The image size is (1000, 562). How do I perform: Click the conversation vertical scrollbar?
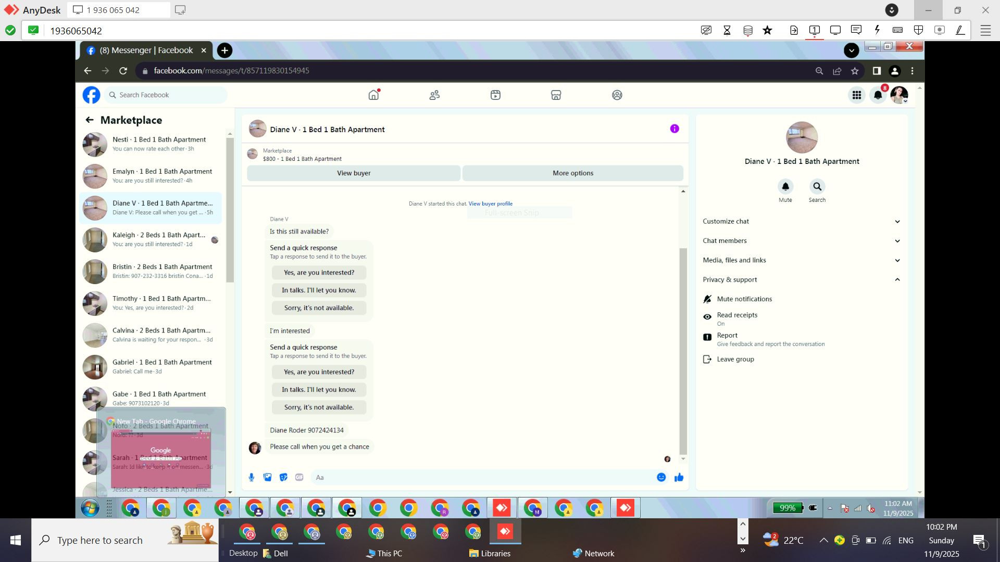point(683,351)
